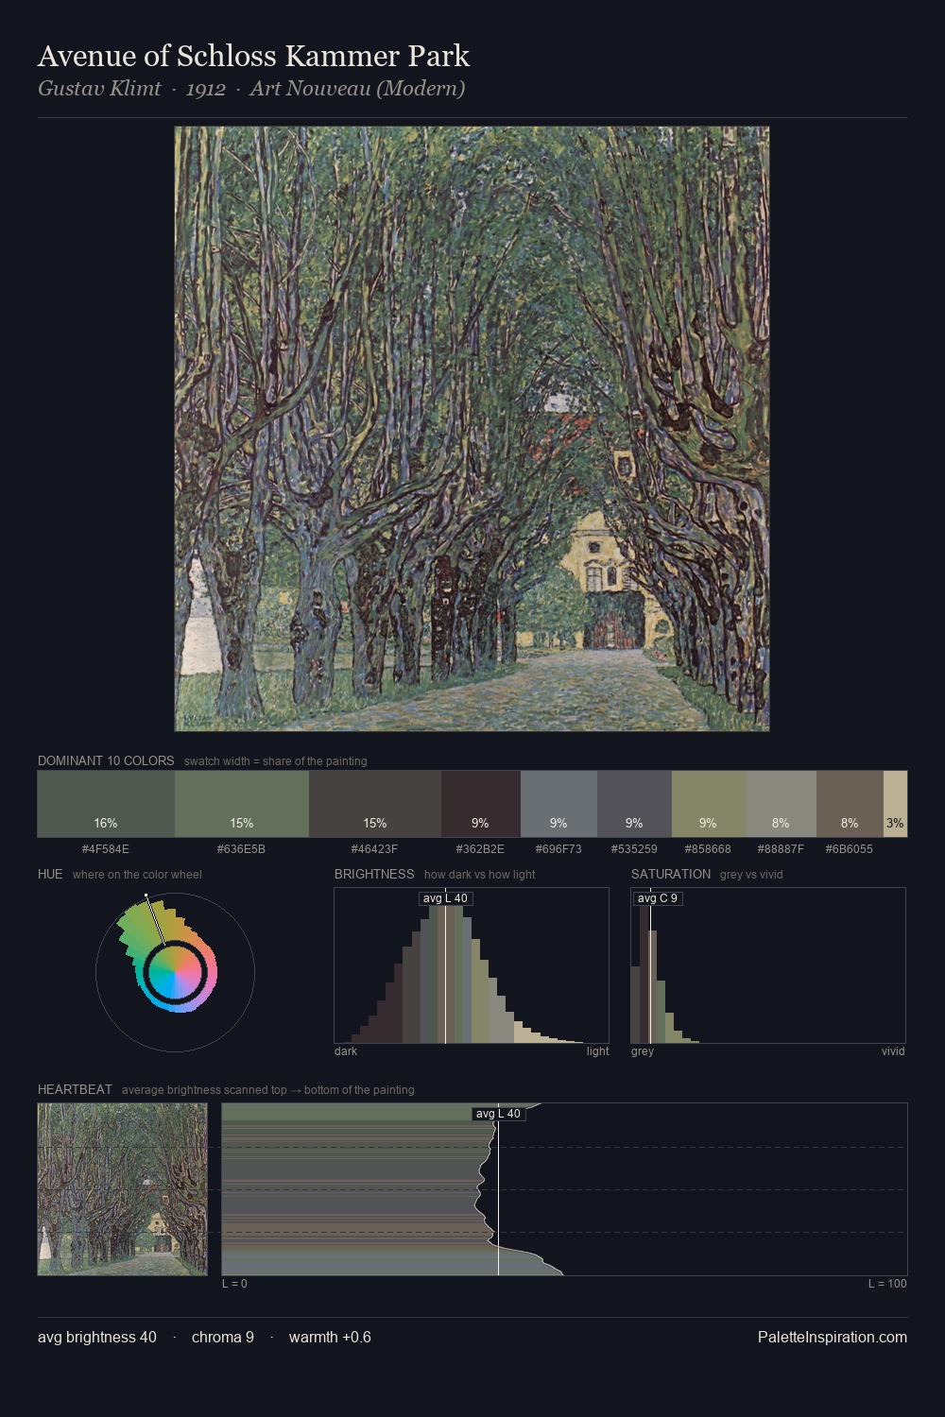This screenshot has height=1417, width=945.
Task: Select the brown #6B6055 swatch
Action: click(x=850, y=804)
